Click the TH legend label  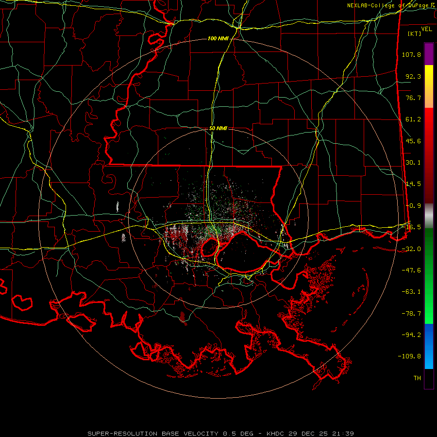(x=417, y=378)
